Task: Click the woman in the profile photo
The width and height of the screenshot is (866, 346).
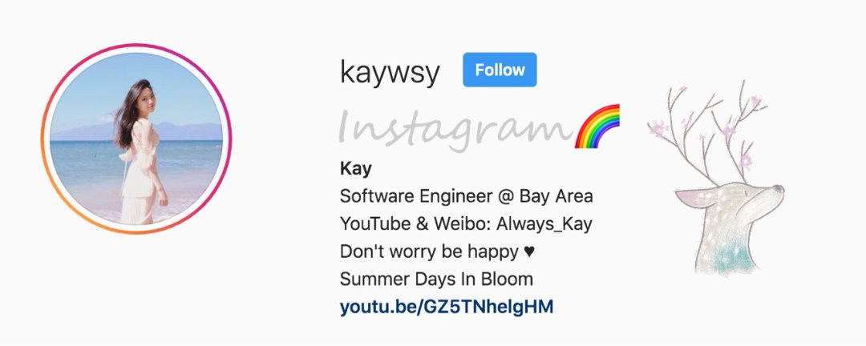Action: 141,151
